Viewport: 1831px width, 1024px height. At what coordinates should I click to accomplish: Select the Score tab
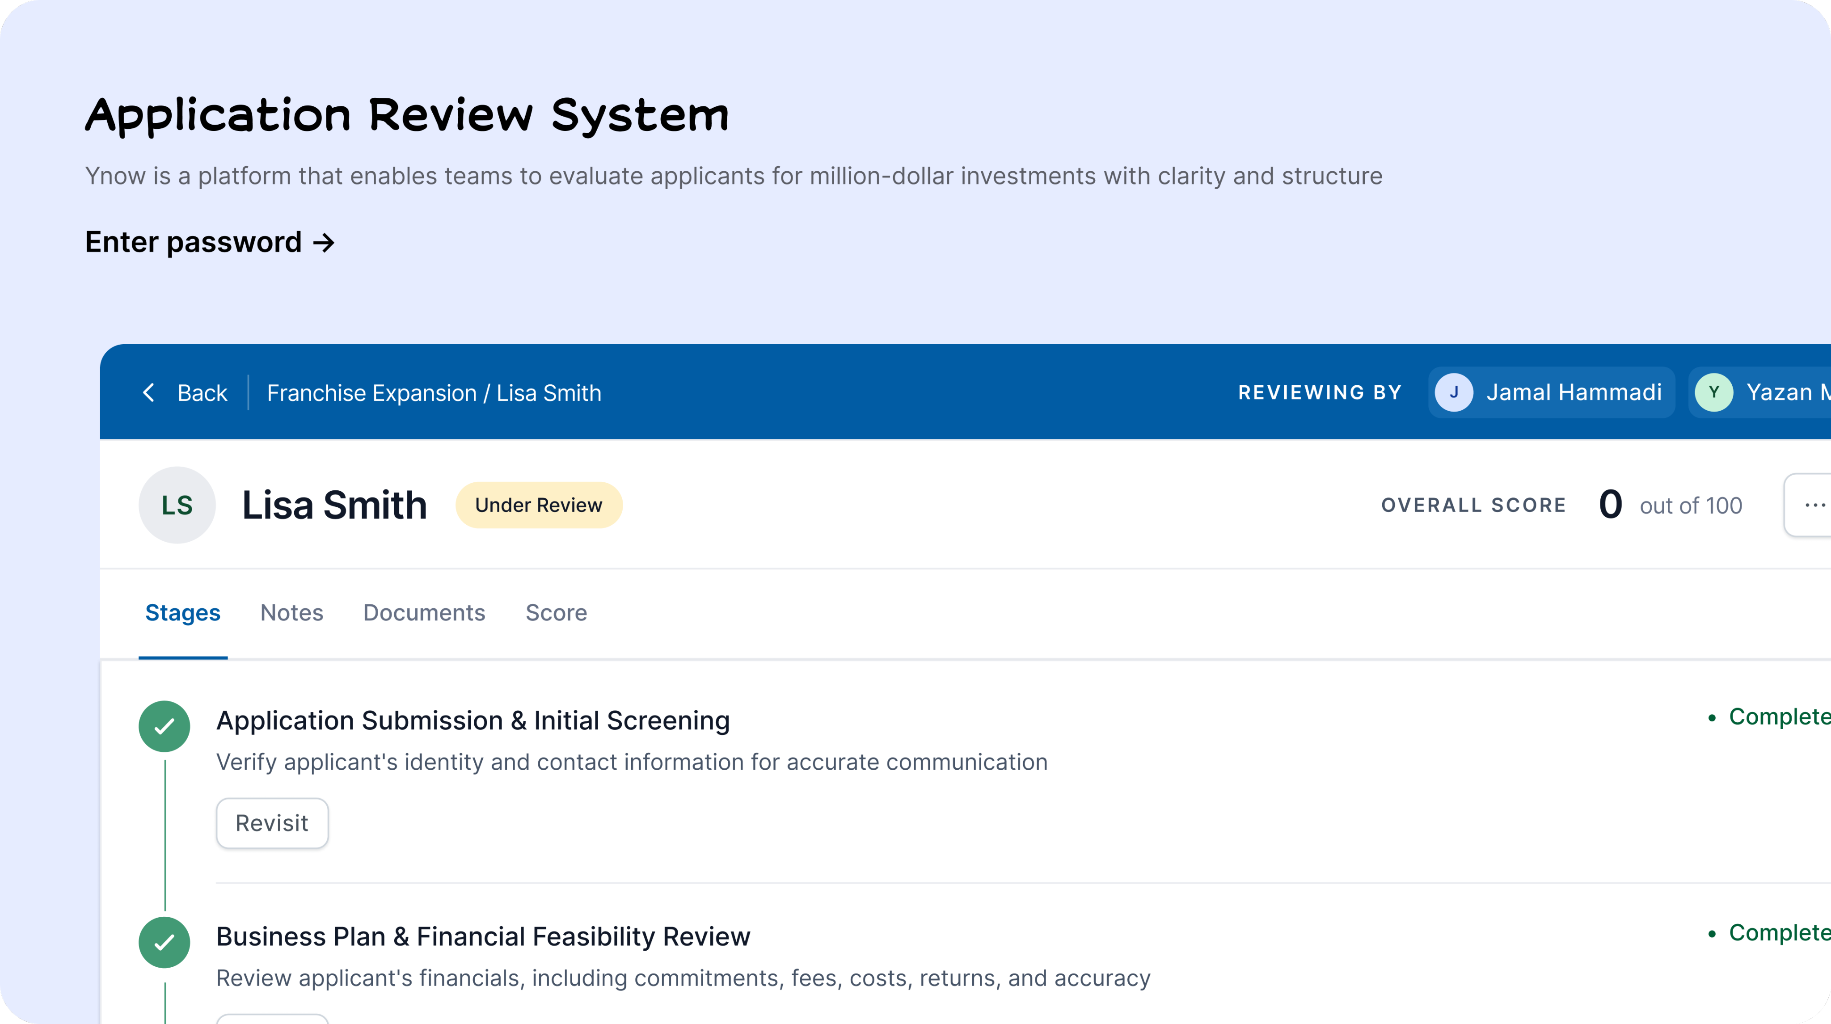click(556, 612)
